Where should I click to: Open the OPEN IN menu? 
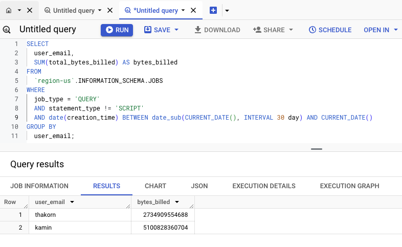click(x=381, y=30)
